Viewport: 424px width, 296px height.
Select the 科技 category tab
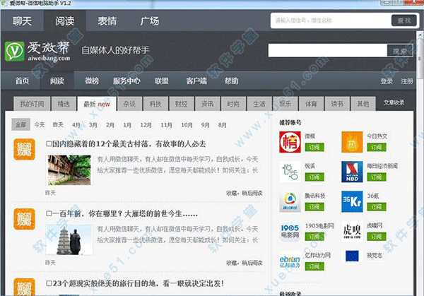coord(155,104)
